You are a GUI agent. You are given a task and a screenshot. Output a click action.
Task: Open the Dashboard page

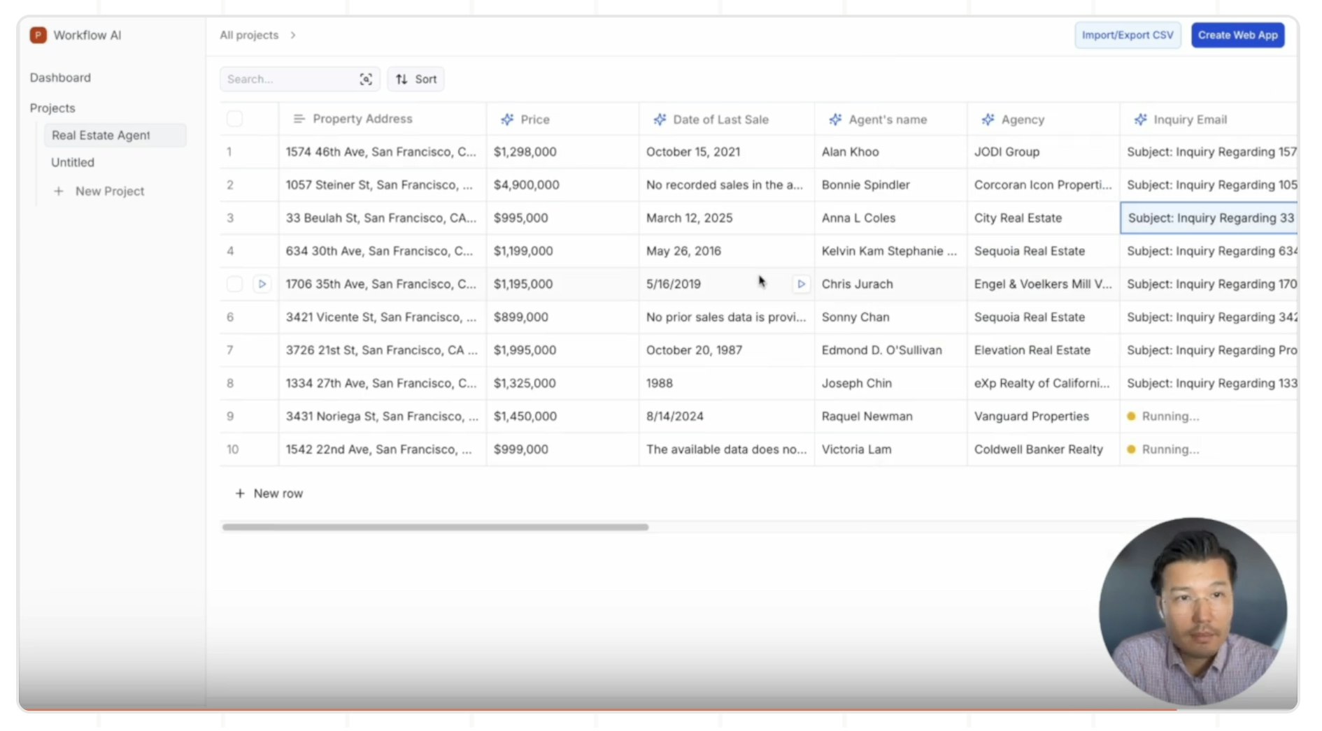60,78
